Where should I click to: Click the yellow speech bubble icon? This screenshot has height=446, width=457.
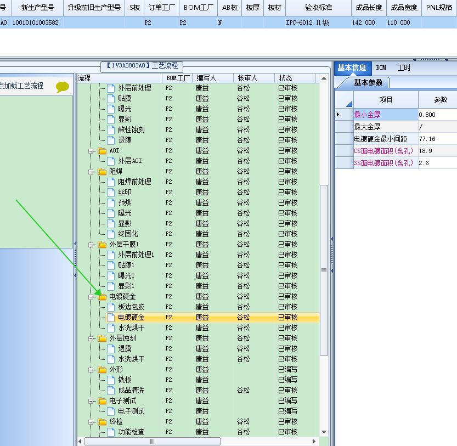(63, 87)
